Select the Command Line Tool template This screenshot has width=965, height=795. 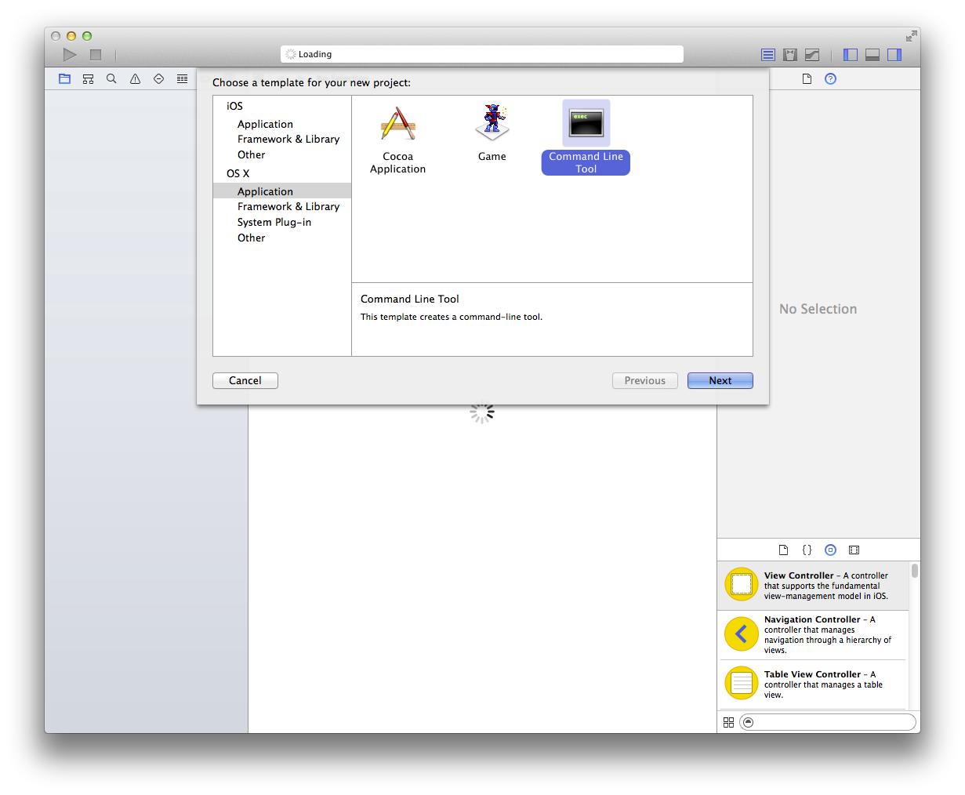(x=586, y=138)
